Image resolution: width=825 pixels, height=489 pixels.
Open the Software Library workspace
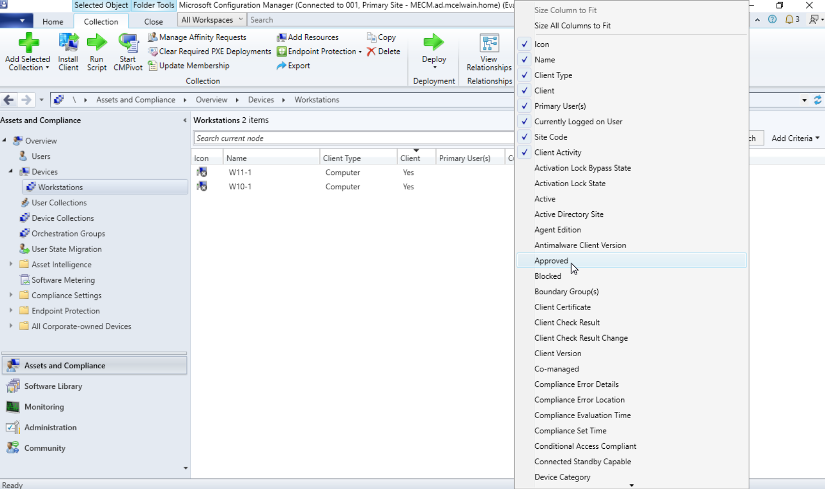[x=53, y=386]
